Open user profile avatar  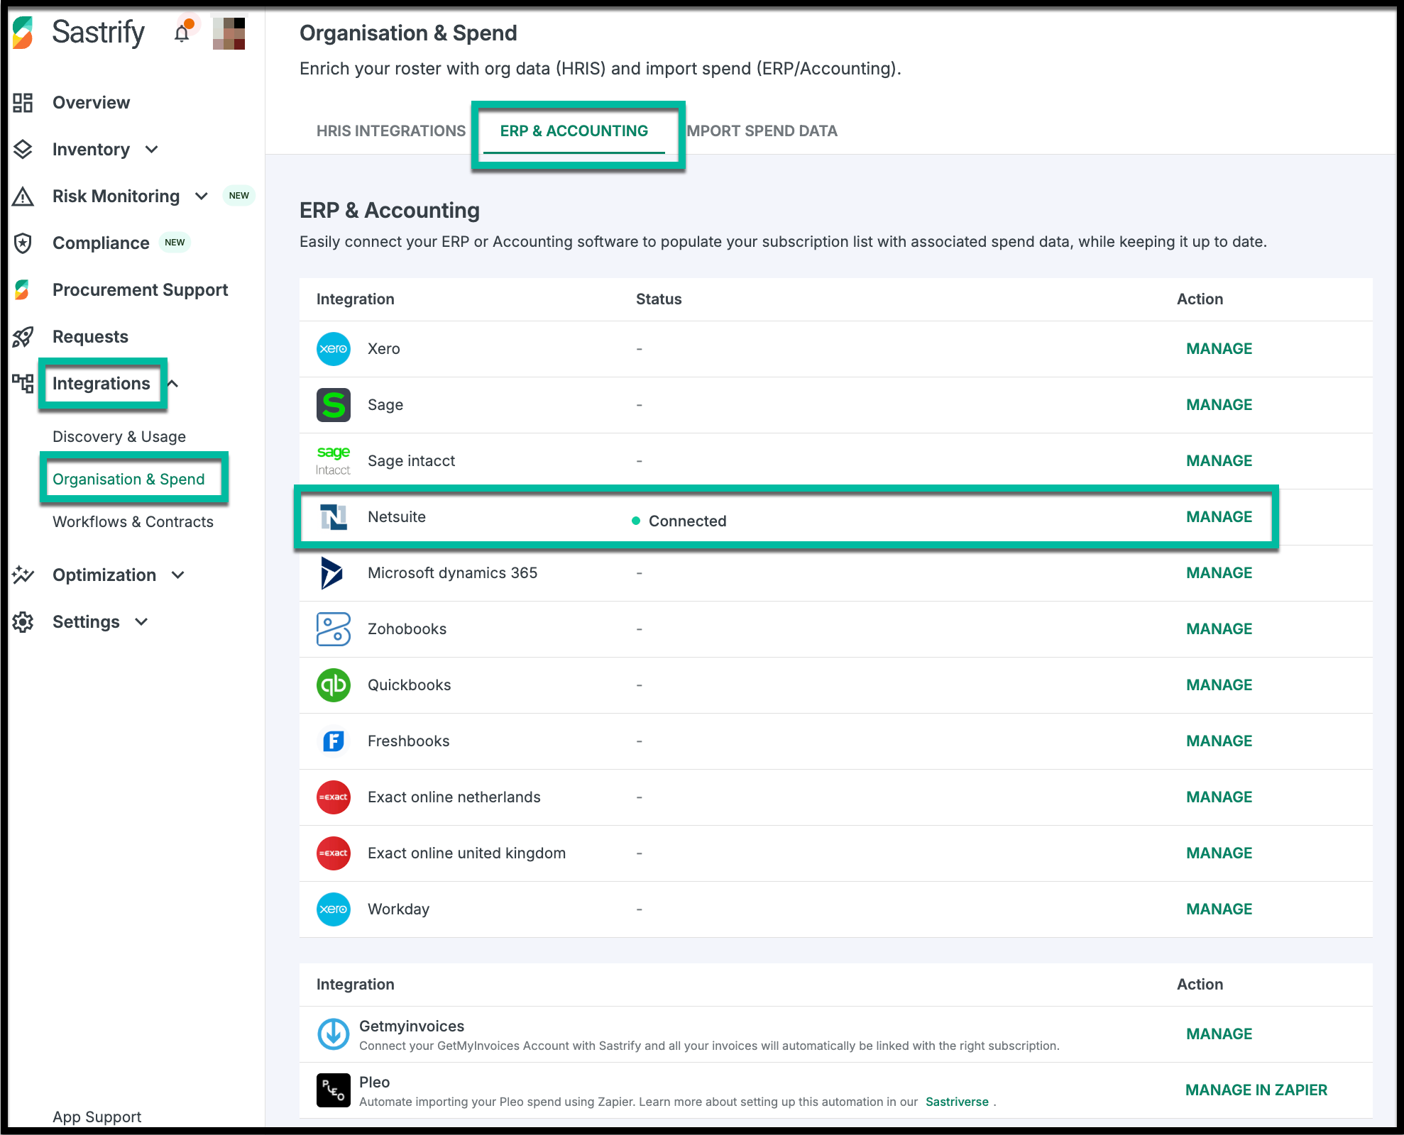229,33
